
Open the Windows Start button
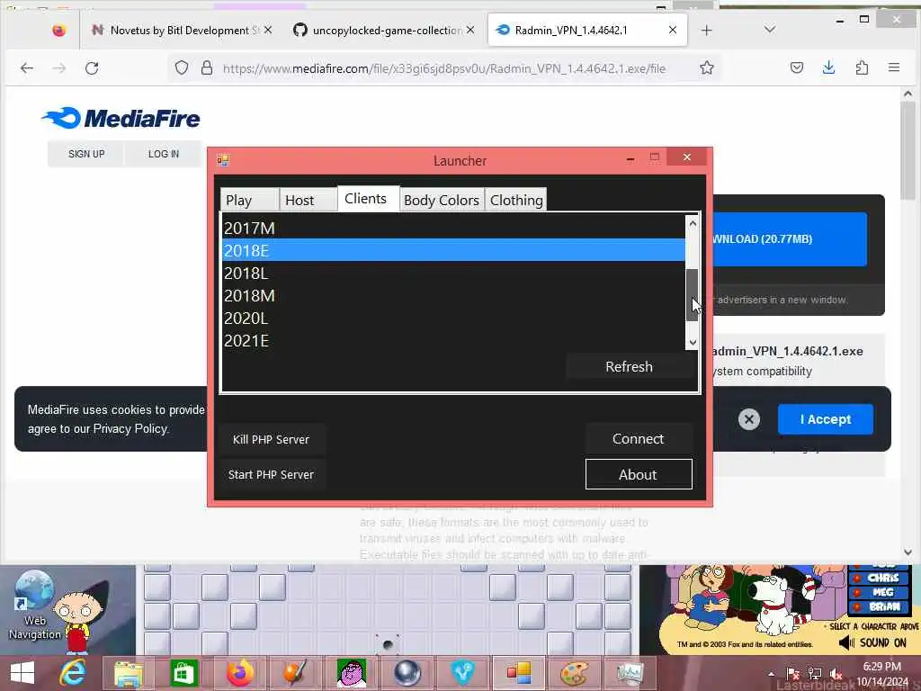point(22,673)
